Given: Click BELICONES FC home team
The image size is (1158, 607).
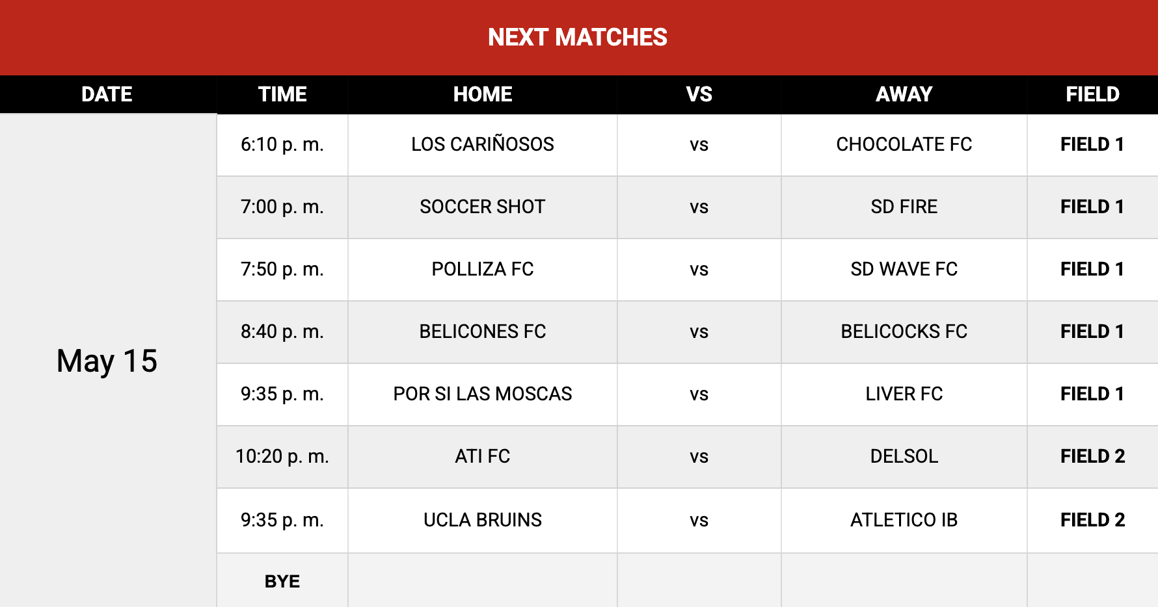Looking at the screenshot, I should tap(483, 331).
